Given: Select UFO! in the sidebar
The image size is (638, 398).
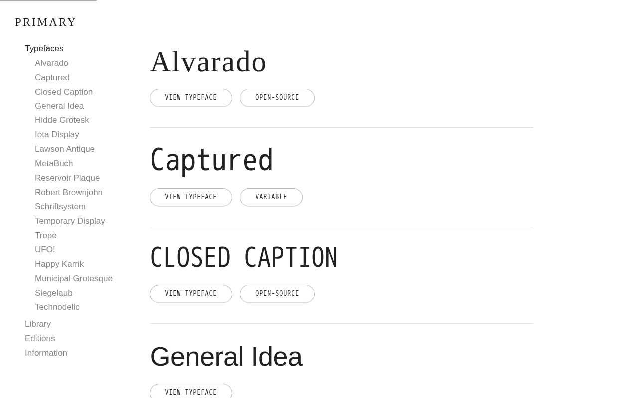Looking at the screenshot, I should point(45,249).
